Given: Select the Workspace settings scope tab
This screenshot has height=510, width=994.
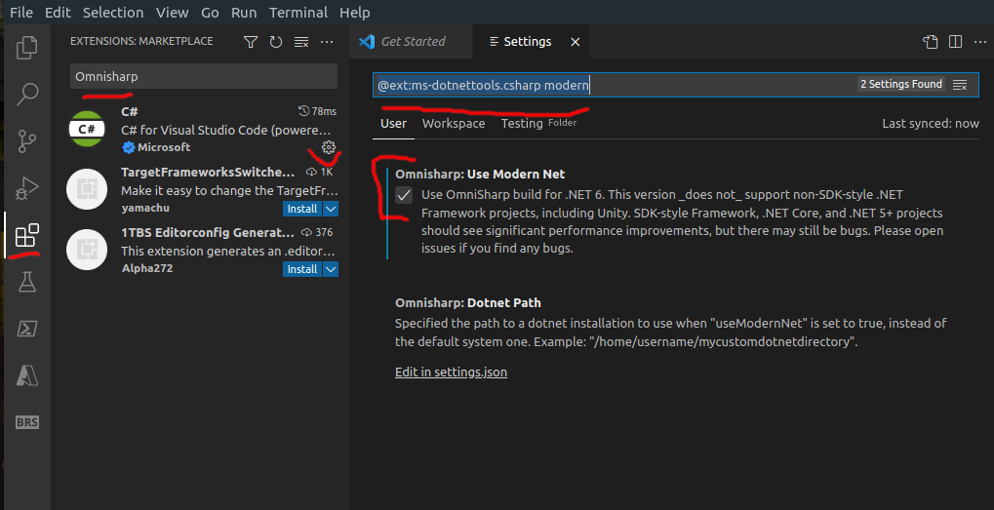Looking at the screenshot, I should (x=454, y=124).
